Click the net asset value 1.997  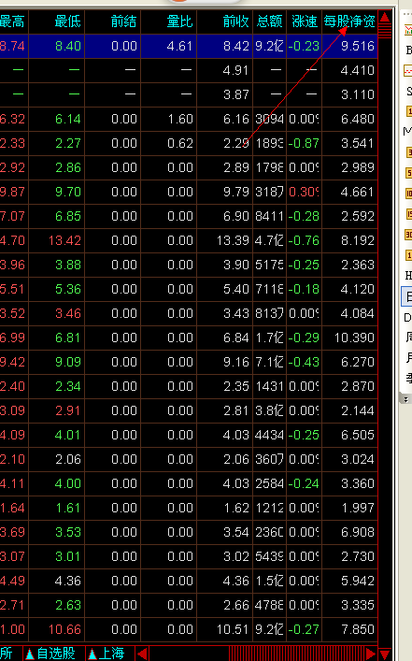pos(358,508)
